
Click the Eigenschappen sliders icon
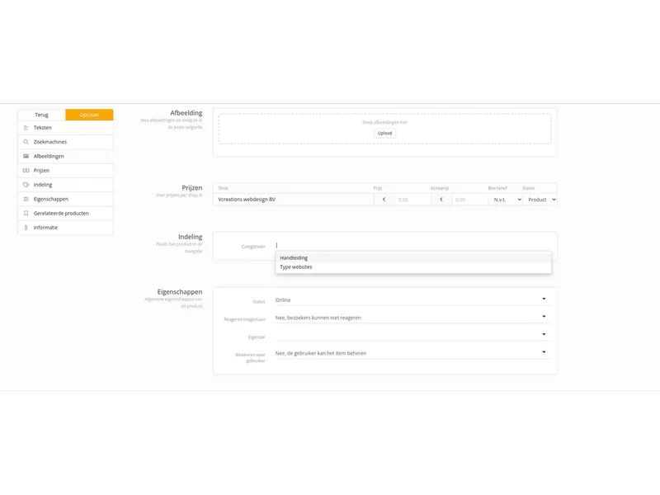[x=26, y=199]
